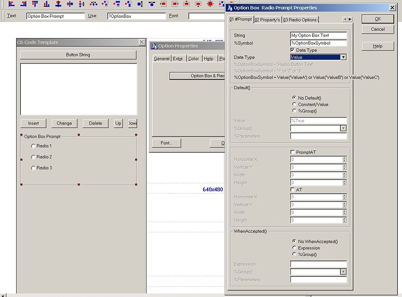Image resolution: width=402 pixels, height=297 pixels.
Task: Toggle the Data Type checkbox
Action: coord(292,50)
